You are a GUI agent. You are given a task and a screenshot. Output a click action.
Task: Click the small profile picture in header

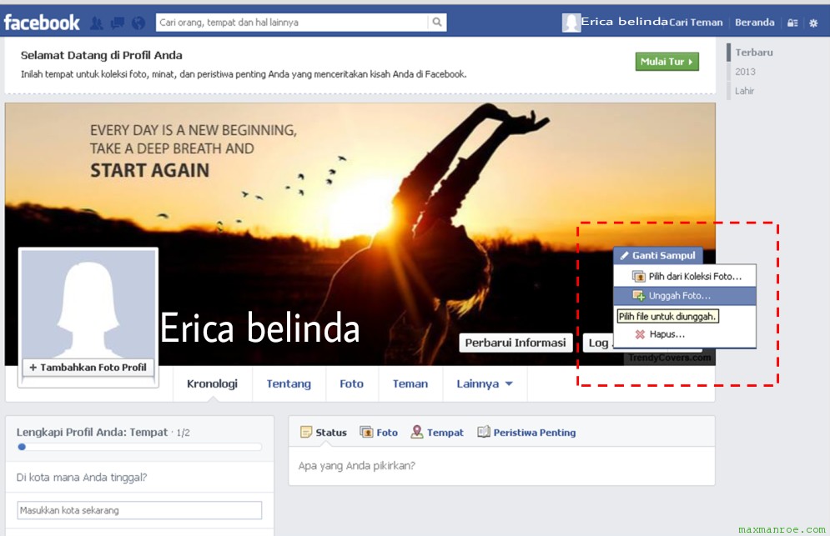(x=571, y=23)
